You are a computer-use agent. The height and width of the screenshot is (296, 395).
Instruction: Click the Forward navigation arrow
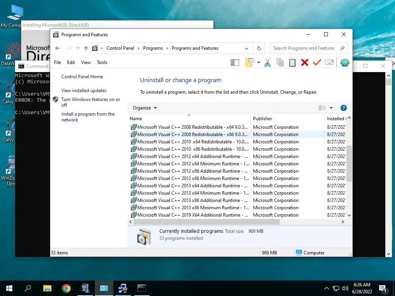pyautogui.click(x=69, y=48)
